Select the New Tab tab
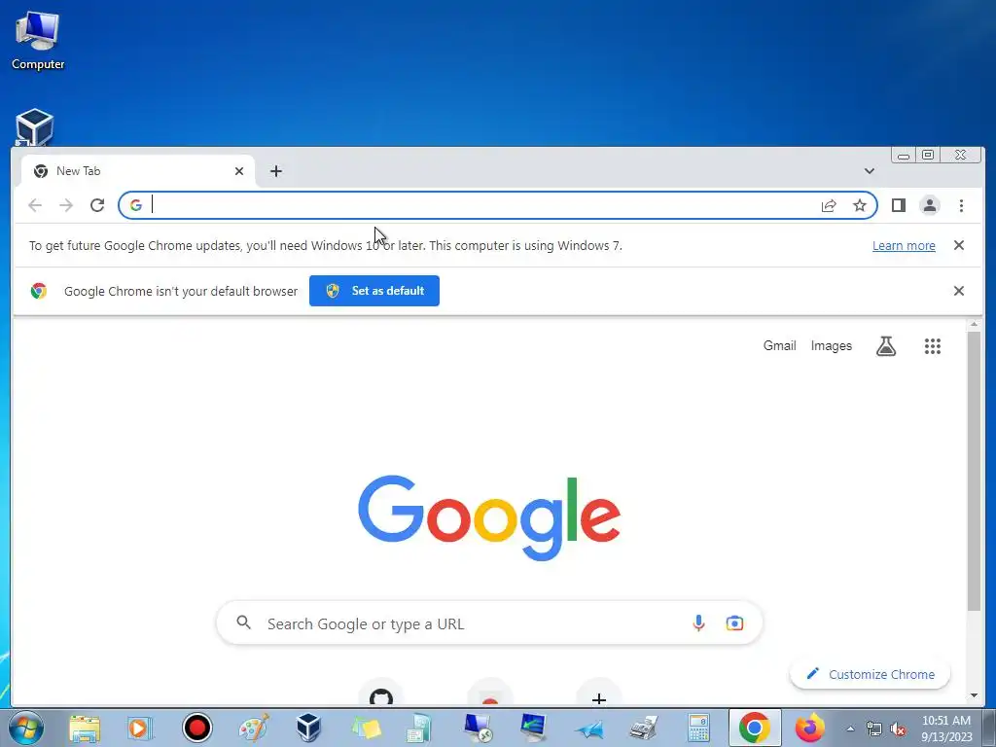The image size is (996, 747). (x=138, y=171)
